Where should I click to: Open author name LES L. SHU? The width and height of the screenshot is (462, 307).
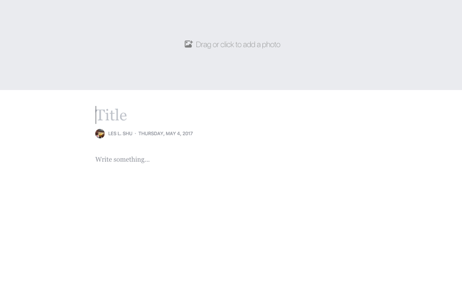click(x=120, y=134)
